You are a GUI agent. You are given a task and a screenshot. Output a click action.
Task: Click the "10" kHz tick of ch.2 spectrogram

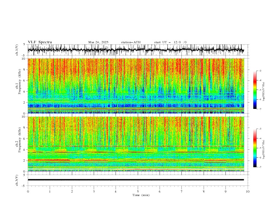pyautogui.click(x=23, y=117)
